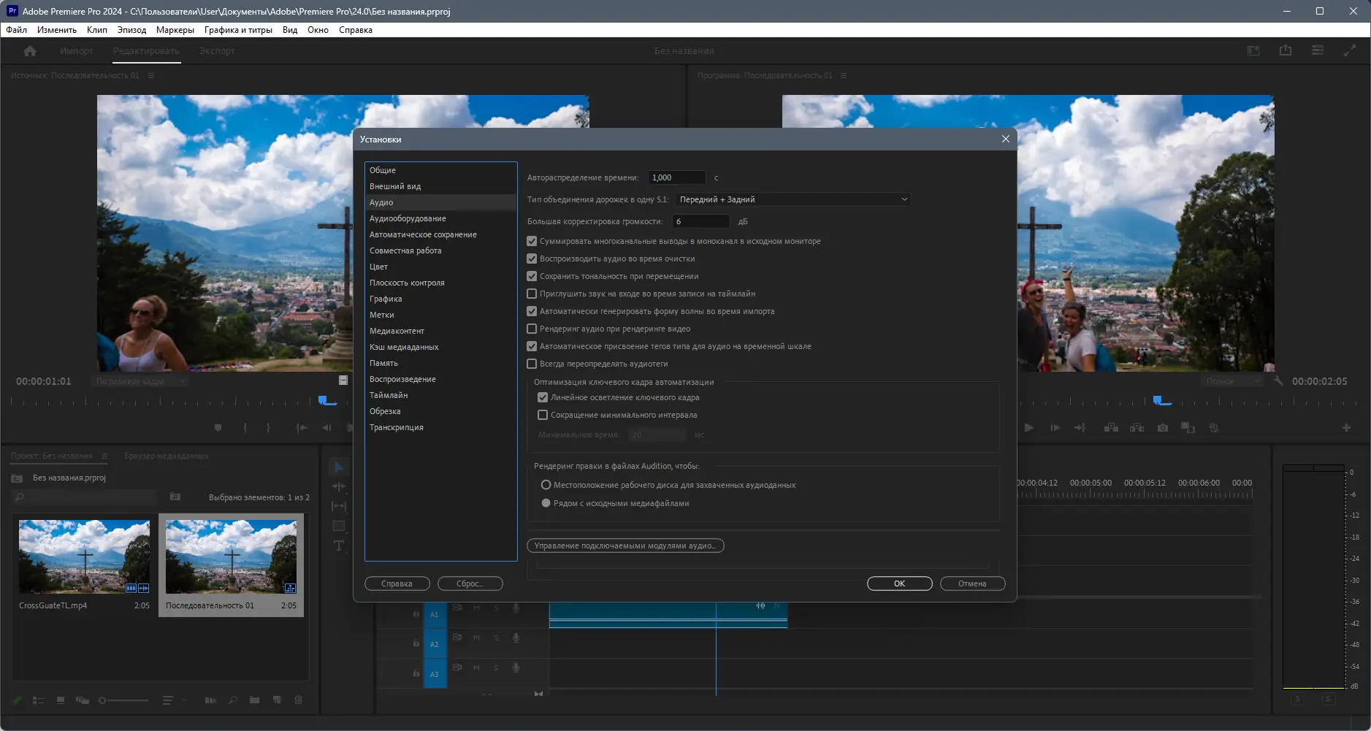
Task: Switch to the 'Браузер медиаданных' tab
Action: [x=167, y=456]
